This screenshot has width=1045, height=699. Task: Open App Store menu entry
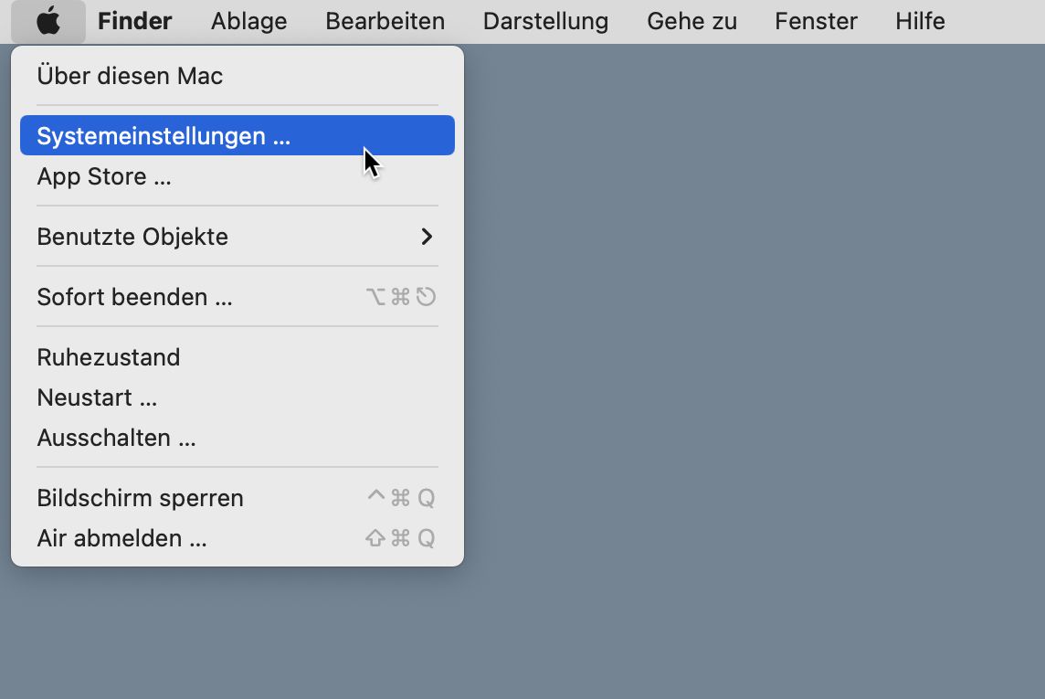point(237,176)
